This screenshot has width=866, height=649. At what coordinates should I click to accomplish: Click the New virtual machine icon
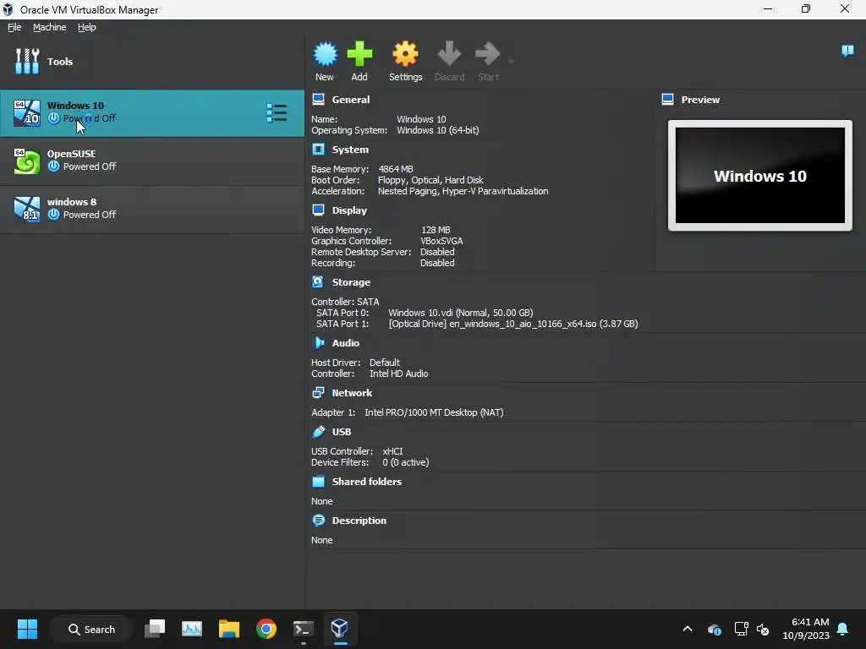325,54
